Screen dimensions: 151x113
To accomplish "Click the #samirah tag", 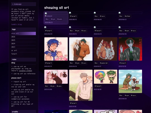I will coord(104,63).
